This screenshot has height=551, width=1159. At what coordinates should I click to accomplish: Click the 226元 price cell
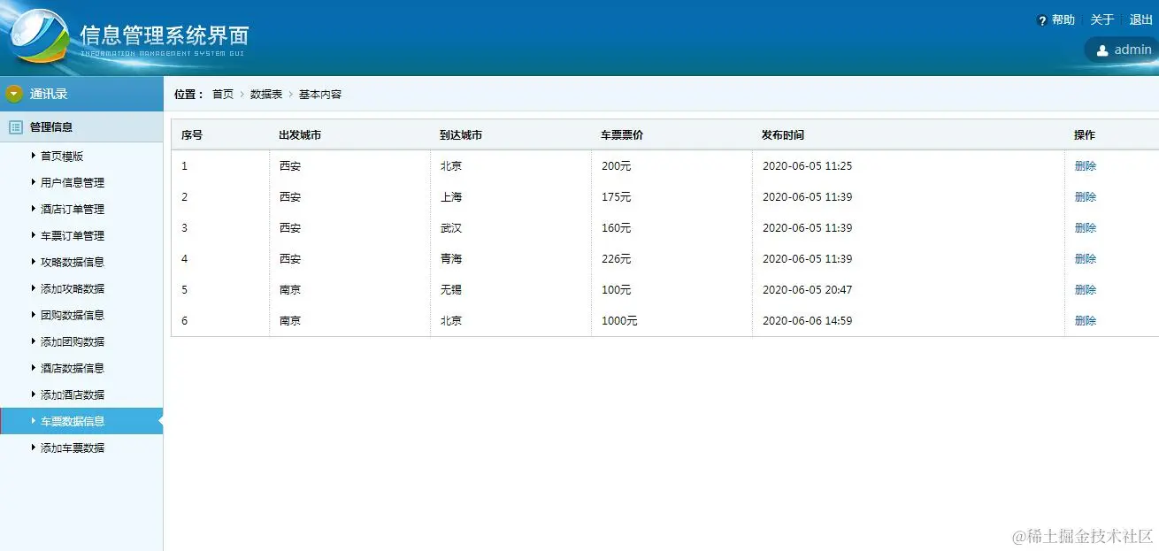(x=617, y=259)
